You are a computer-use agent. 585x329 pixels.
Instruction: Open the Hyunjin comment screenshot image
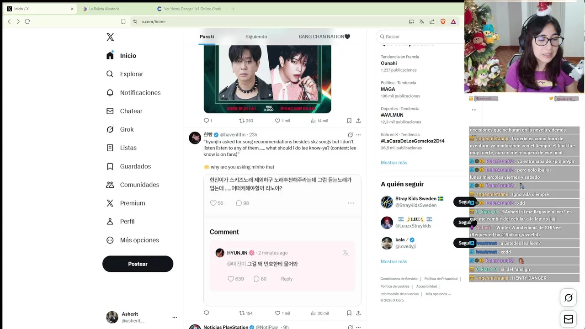coord(282,240)
